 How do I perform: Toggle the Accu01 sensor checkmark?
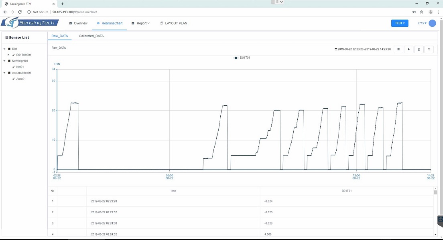14,79
